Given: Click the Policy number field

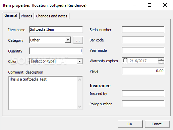Looking at the screenshot, I should tap(143, 104).
